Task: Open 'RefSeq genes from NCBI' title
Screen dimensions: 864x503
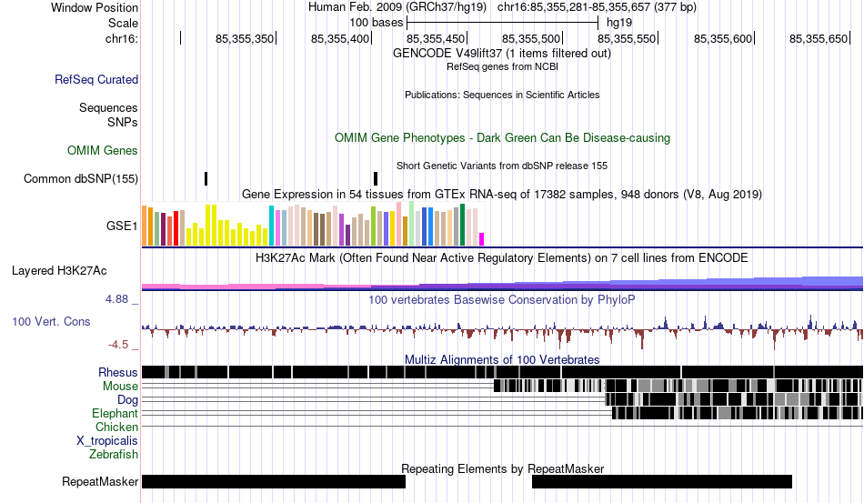Action: (502, 66)
